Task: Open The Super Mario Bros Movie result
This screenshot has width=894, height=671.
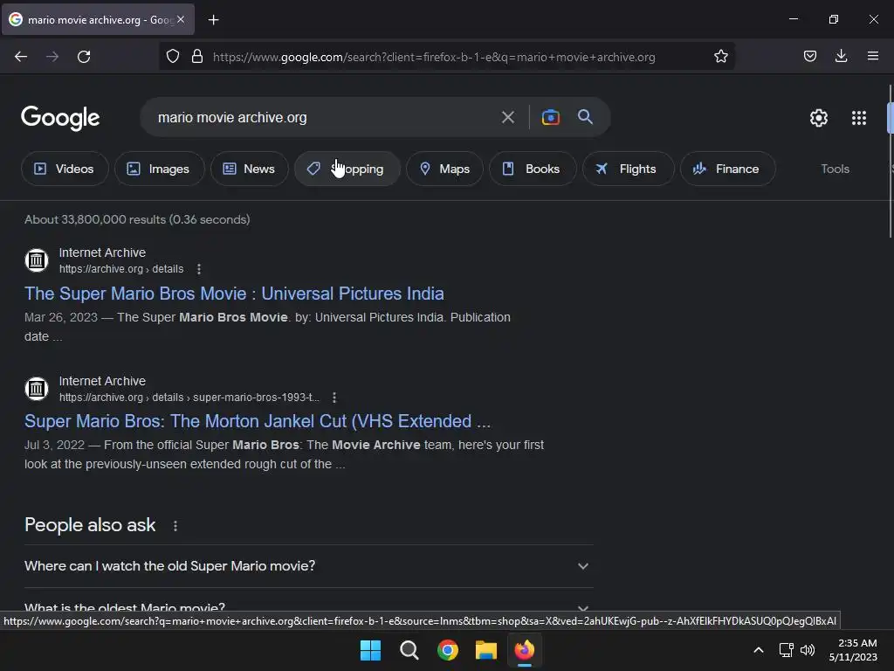Action: pyautogui.click(x=234, y=294)
